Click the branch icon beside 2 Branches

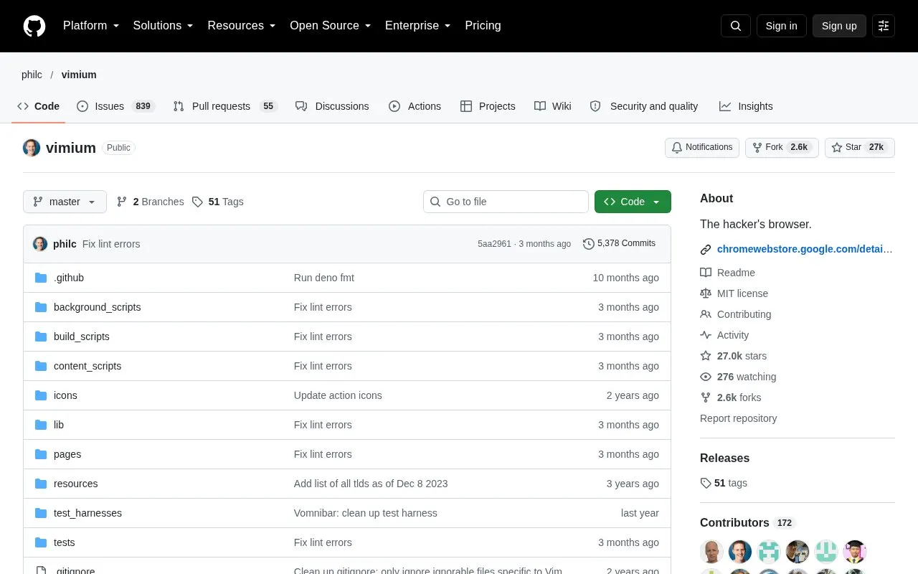(x=122, y=202)
